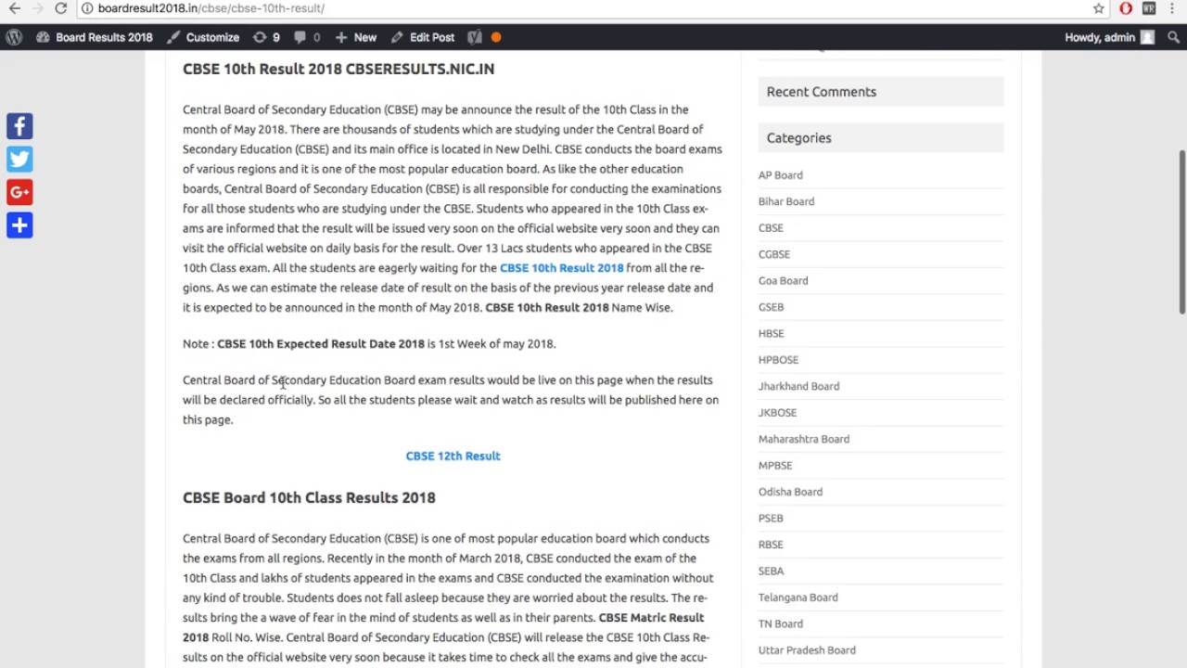Image resolution: width=1187 pixels, height=668 pixels.
Task: Click the orange SEO score dot
Action: click(x=496, y=37)
